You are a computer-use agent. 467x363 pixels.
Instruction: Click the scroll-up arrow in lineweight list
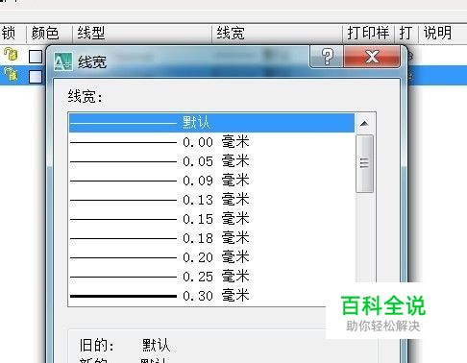coord(364,124)
